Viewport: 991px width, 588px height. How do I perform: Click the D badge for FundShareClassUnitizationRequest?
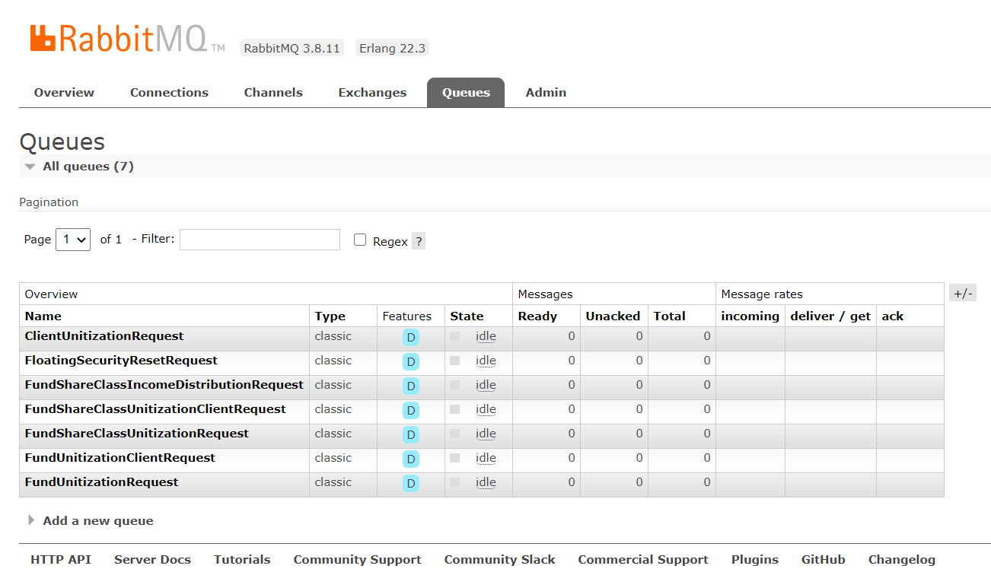point(411,435)
